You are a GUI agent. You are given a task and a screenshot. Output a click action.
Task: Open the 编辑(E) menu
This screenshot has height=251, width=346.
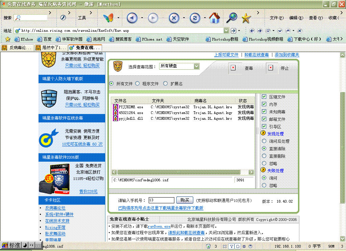coord(296,18)
